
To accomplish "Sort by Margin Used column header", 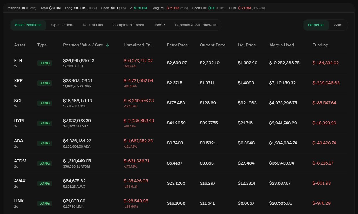I will click(x=282, y=45).
